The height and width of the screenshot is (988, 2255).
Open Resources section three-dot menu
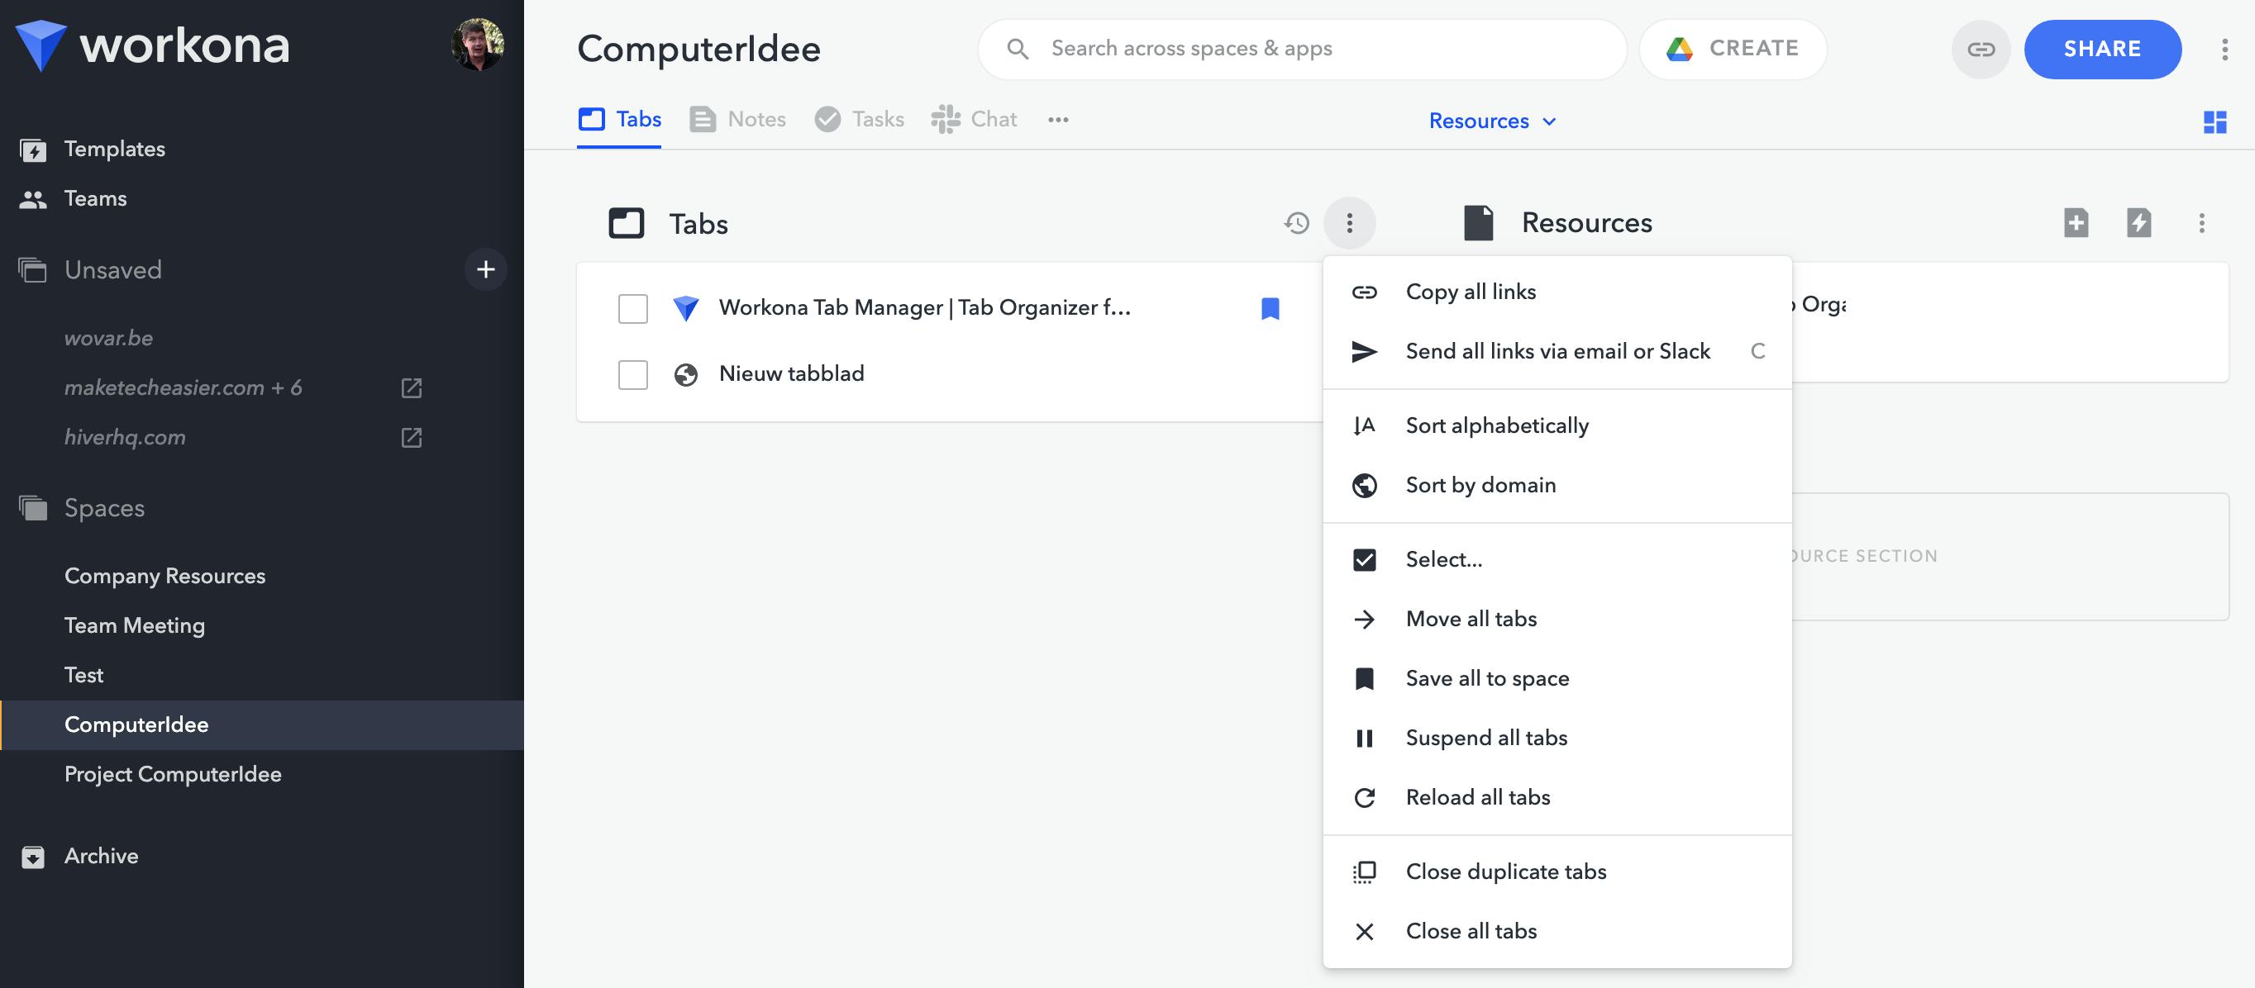(2200, 222)
